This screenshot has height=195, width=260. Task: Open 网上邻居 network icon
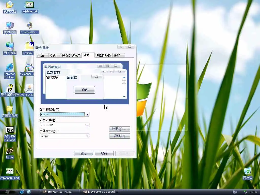(10, 48)
